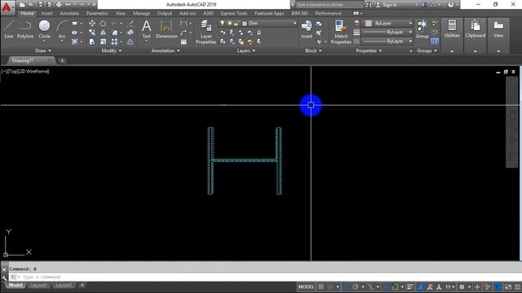This screenshot has height=293, width=522.
Task: Click the MODEL status bar button
Action: 306,286
